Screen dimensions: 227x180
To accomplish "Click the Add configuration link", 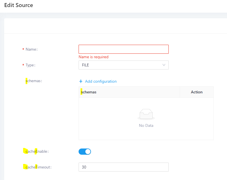I will tap(100, 81).
